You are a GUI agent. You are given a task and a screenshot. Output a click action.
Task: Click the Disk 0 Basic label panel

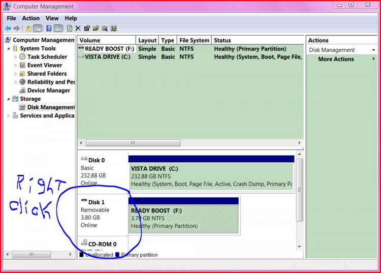[x=103, y=173]
